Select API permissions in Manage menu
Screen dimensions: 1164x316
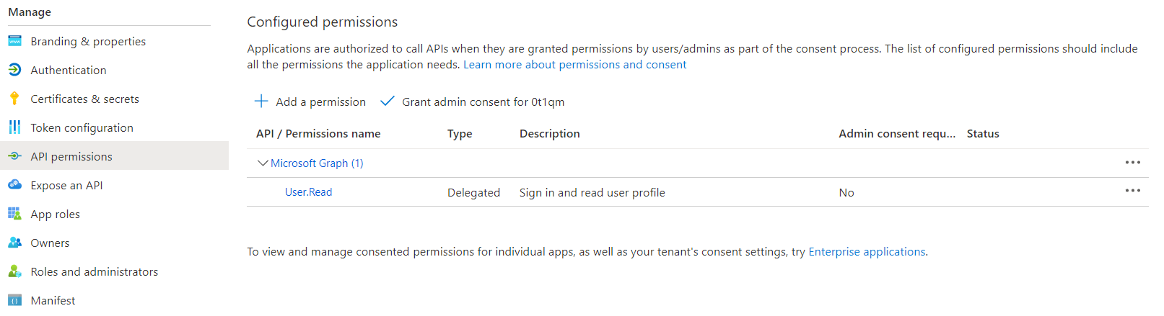pos(71,156)
